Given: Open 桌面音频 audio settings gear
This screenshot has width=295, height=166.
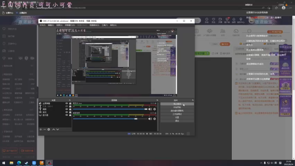Looking at the screenshot, I should (155, 119).
